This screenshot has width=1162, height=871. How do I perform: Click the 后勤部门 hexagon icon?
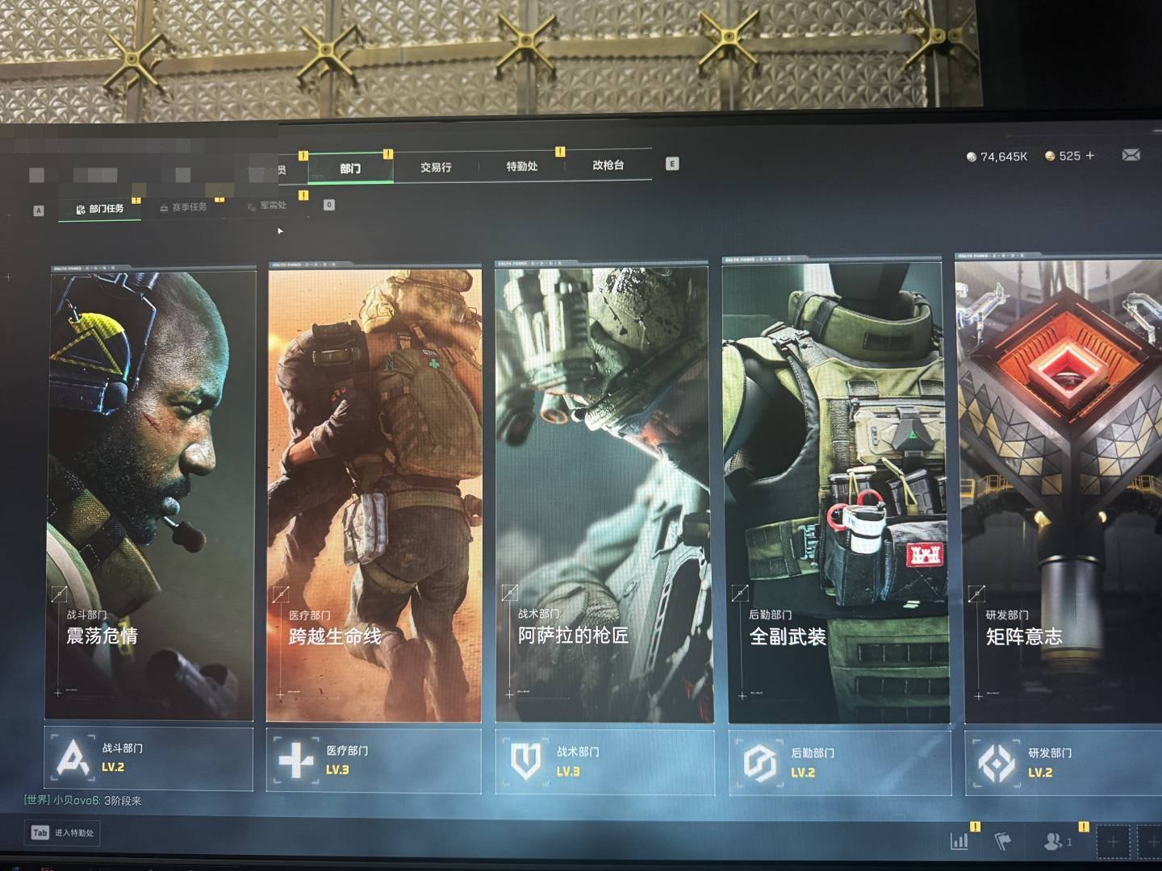(759, 763)
